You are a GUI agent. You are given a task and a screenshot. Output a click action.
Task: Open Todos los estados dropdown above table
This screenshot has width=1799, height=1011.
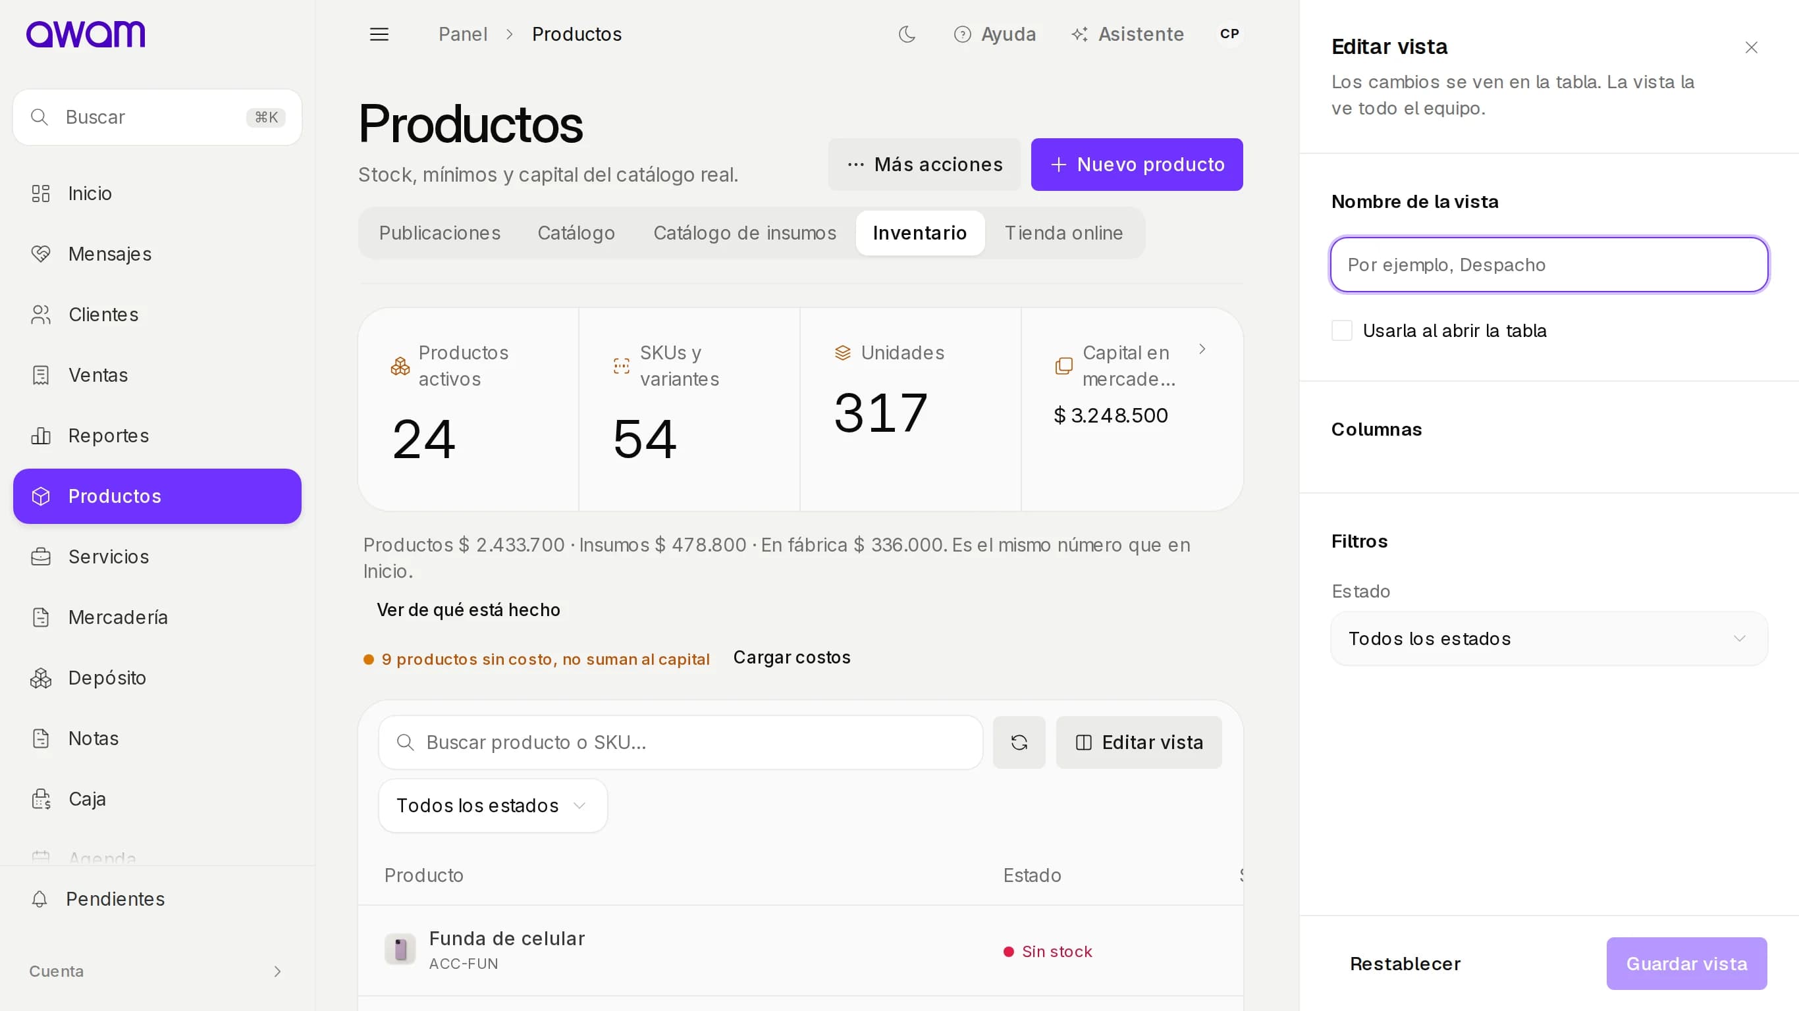493,806
